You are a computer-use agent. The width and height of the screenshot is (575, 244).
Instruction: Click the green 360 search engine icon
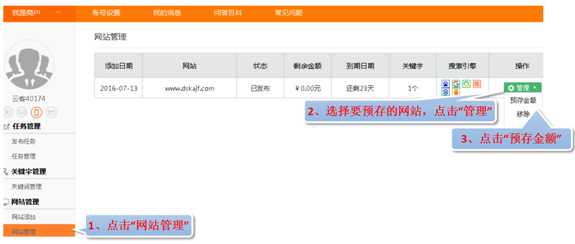(466, 84)
